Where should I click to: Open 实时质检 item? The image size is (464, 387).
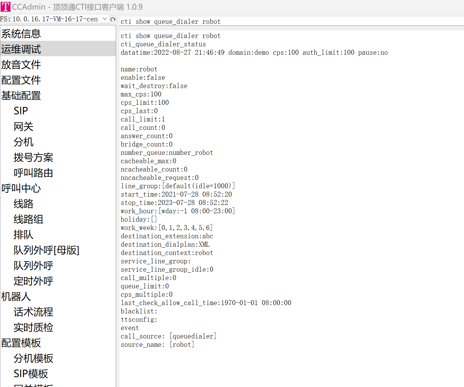(x=33, y=327)
